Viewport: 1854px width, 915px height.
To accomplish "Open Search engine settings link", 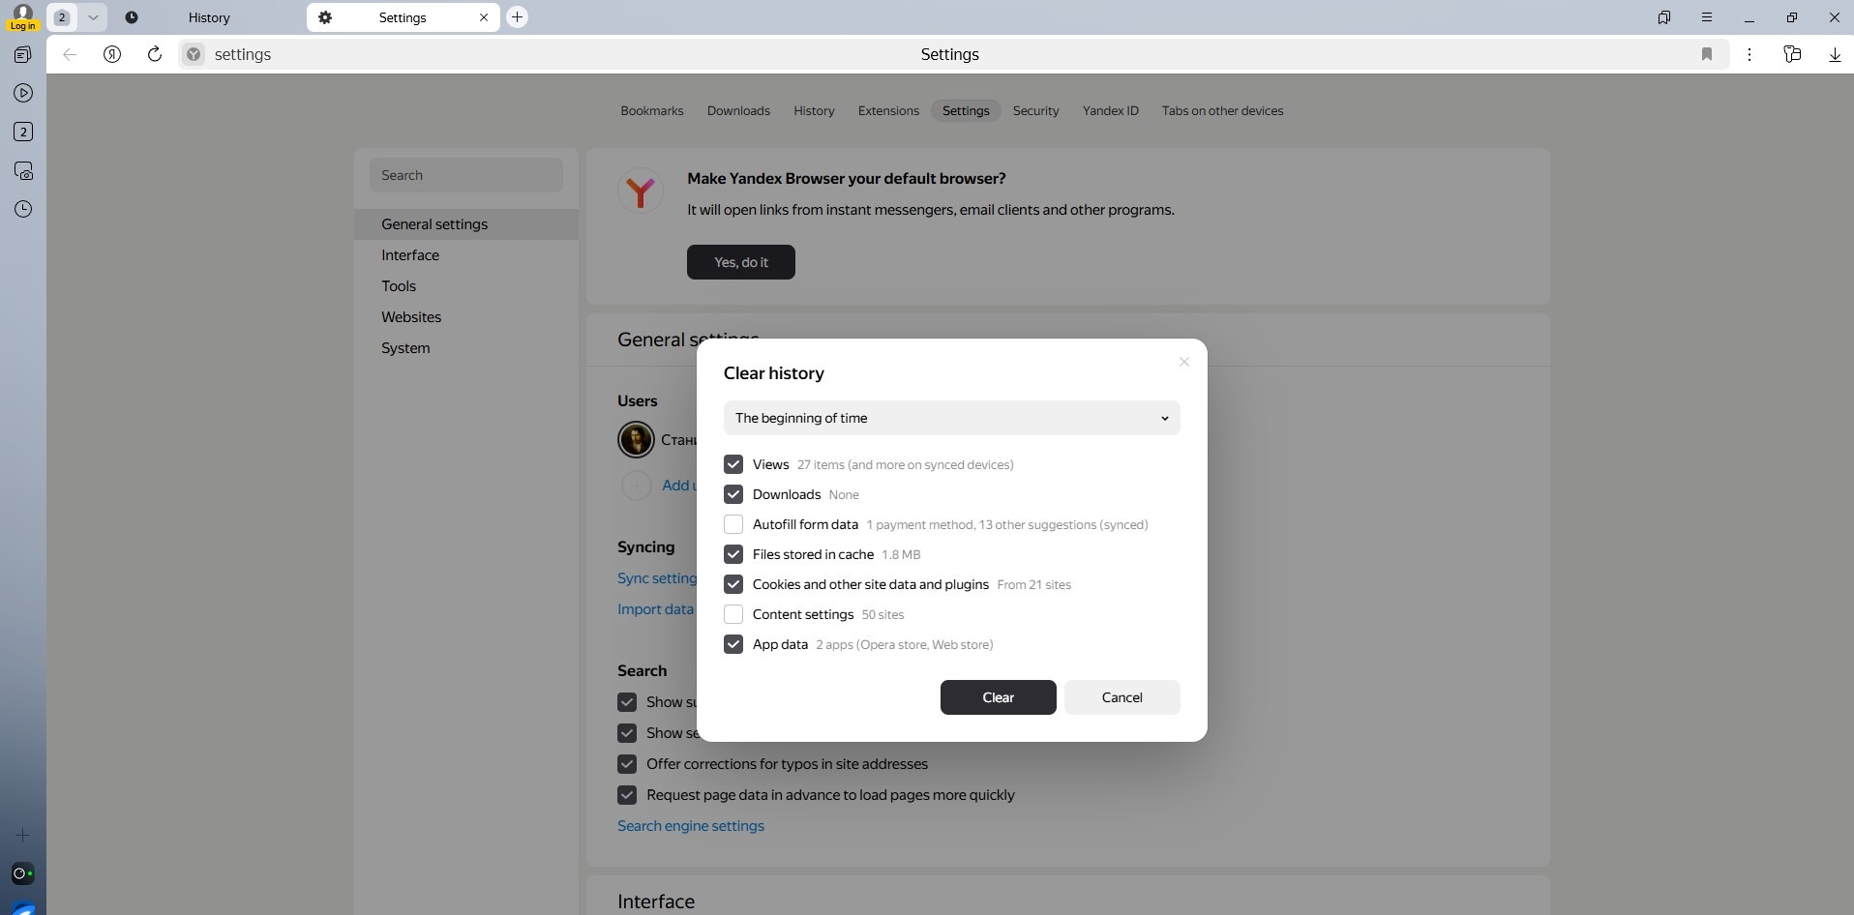I will pos(690,825).
